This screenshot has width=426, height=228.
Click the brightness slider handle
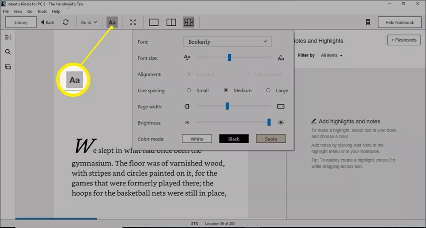tap(269, 122)
